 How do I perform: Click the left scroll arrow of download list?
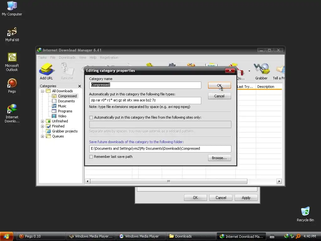point(88,181)
